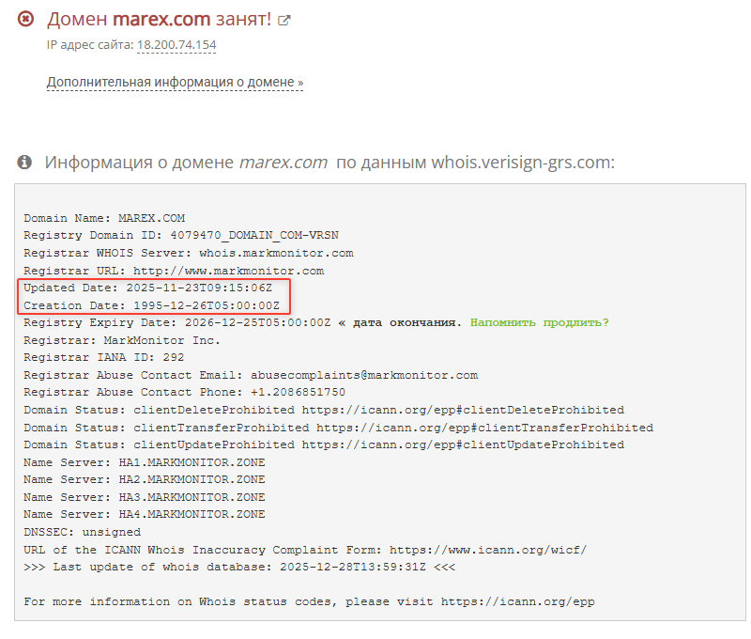This screenshot has width=751, height=639.
Task: Click the clientTransferProhibited status line
Action: [x=339, y=428]
